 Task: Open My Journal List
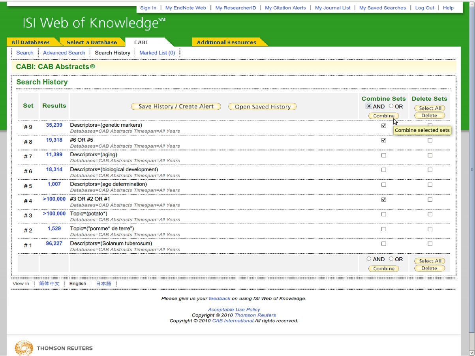(333, 8)
